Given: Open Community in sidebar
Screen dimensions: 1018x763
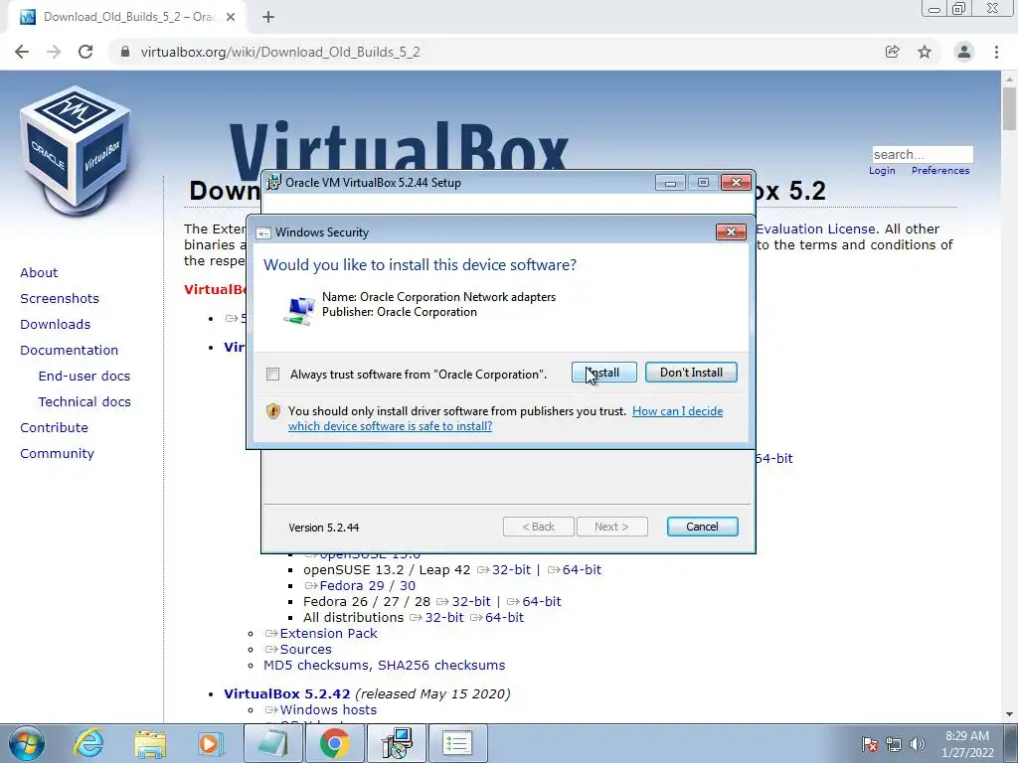Looking at the screenshot, I should tap(57, 454).
